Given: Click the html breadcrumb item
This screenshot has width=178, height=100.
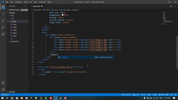Looking at the screenshot, I should point(48,10).
